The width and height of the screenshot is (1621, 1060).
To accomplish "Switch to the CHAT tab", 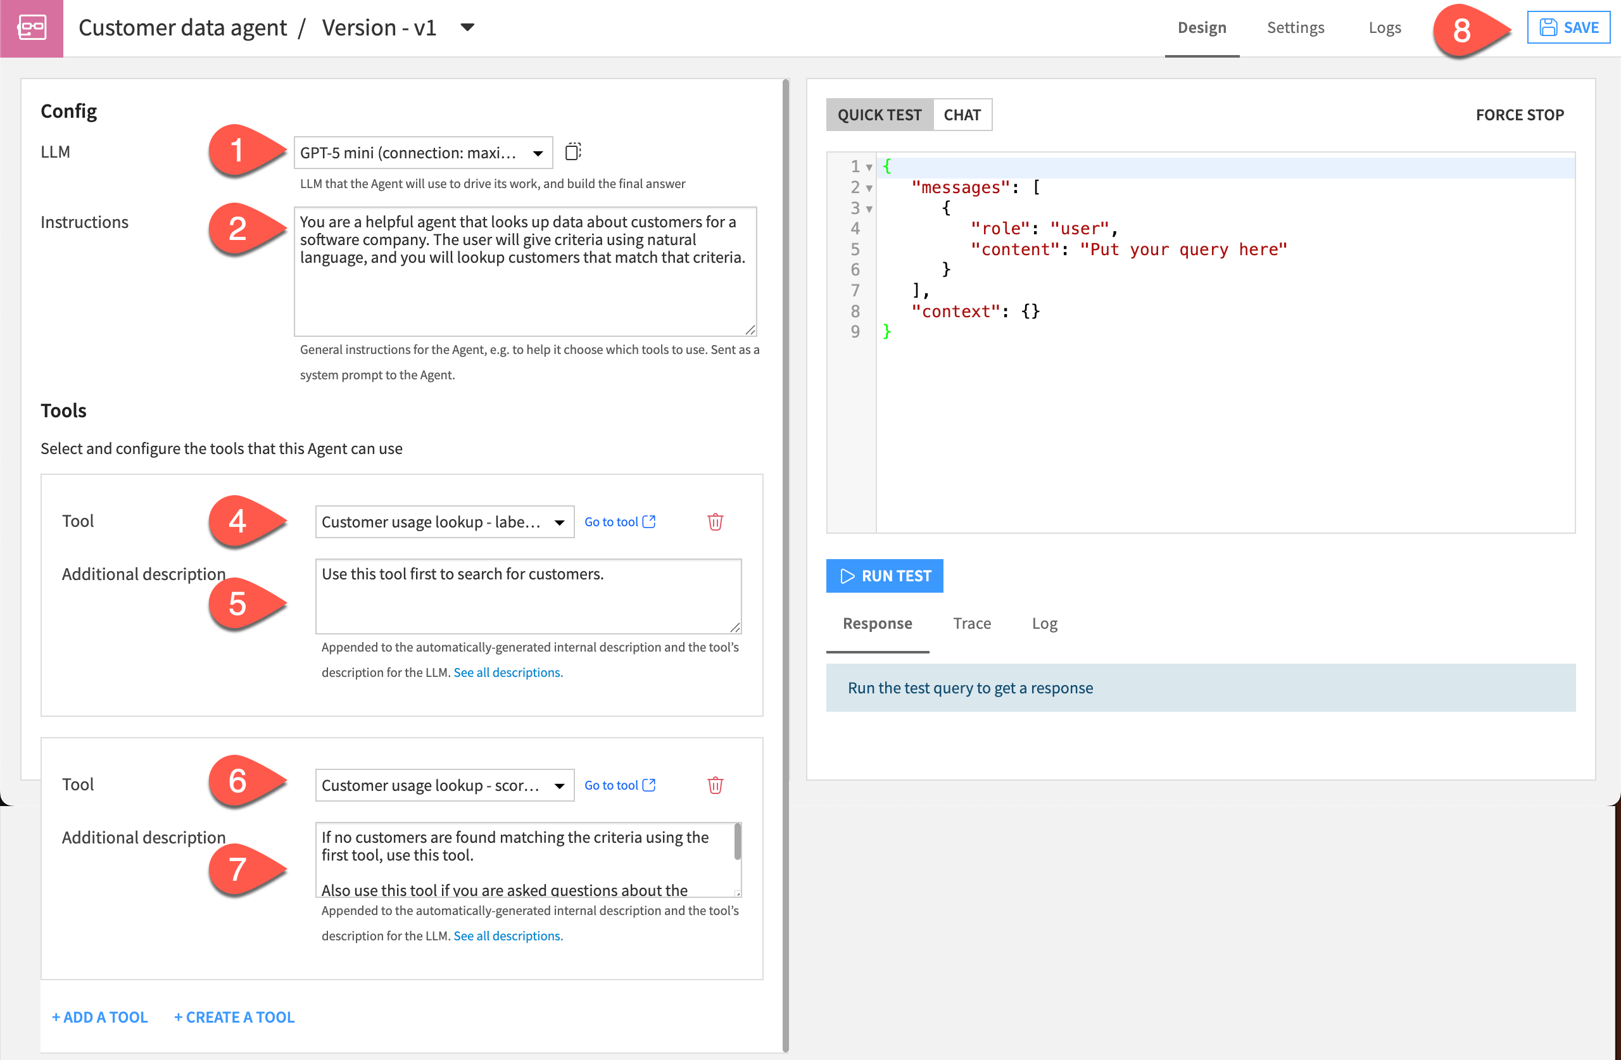I will [962, 115].
